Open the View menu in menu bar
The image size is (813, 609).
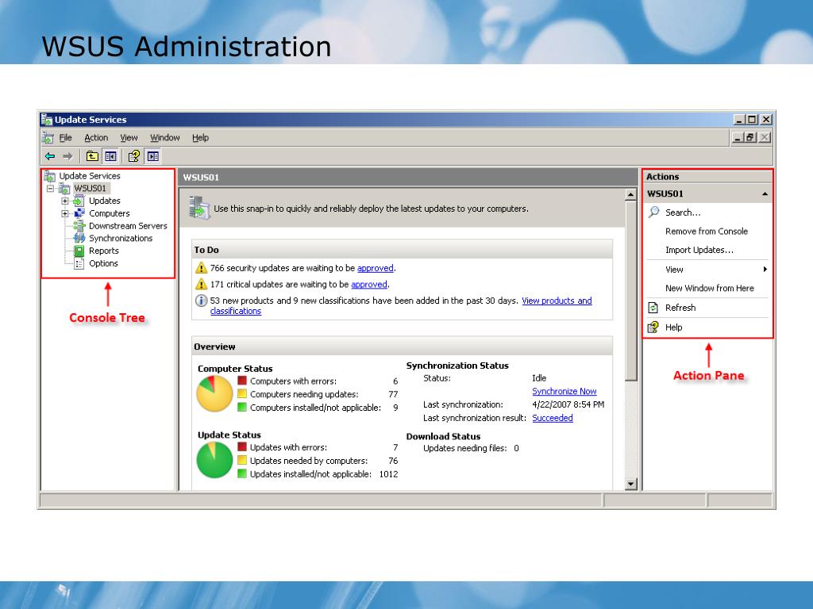click(129, 138)
